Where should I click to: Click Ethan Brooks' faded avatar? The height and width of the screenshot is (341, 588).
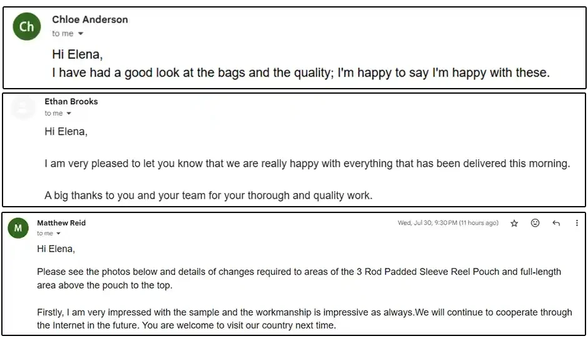tap(23, 107)
